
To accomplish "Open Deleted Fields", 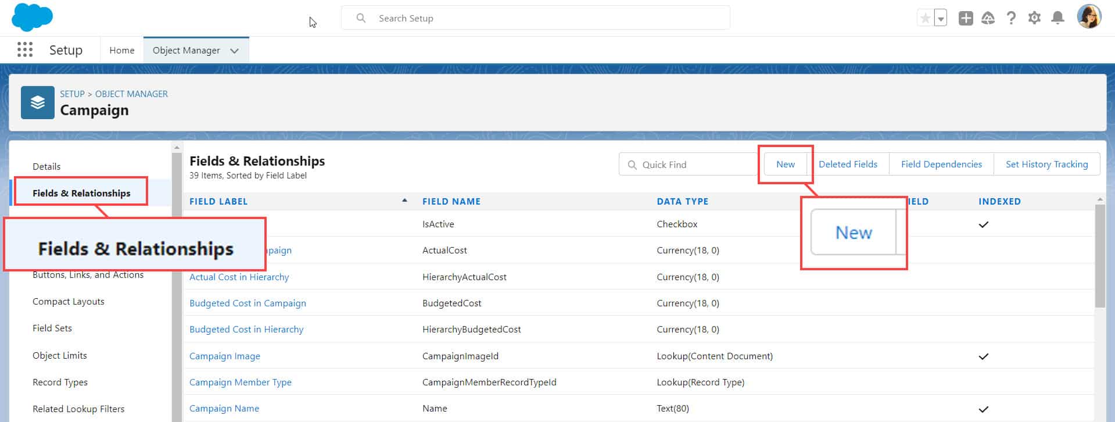I will point(848,164).
